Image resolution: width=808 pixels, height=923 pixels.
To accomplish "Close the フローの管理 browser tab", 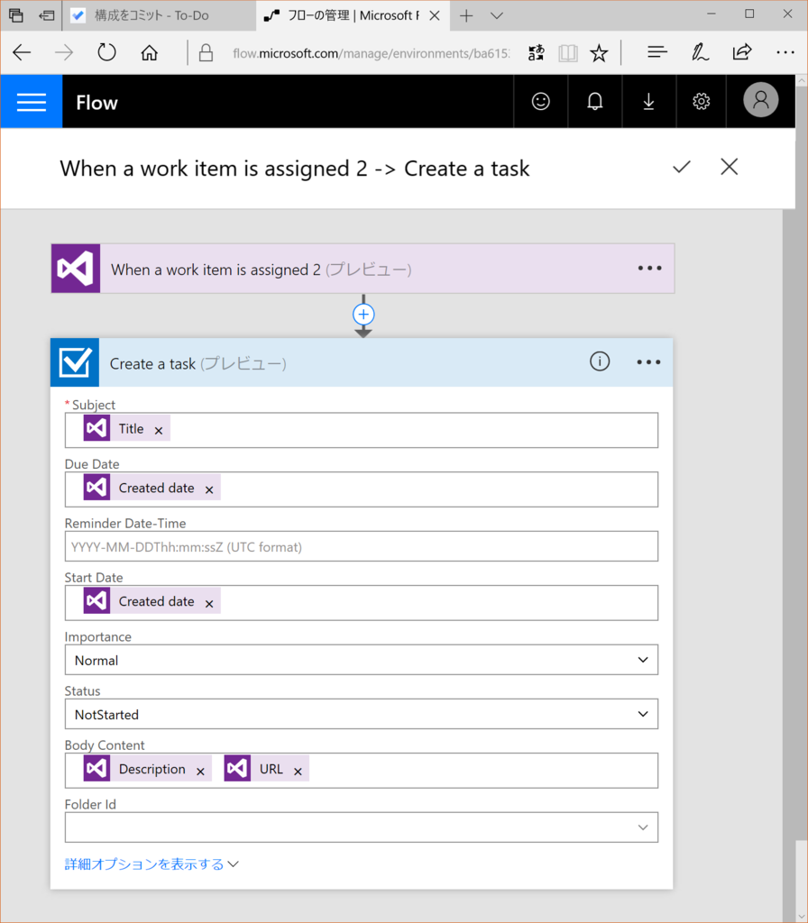I will (x=435, y=16).
